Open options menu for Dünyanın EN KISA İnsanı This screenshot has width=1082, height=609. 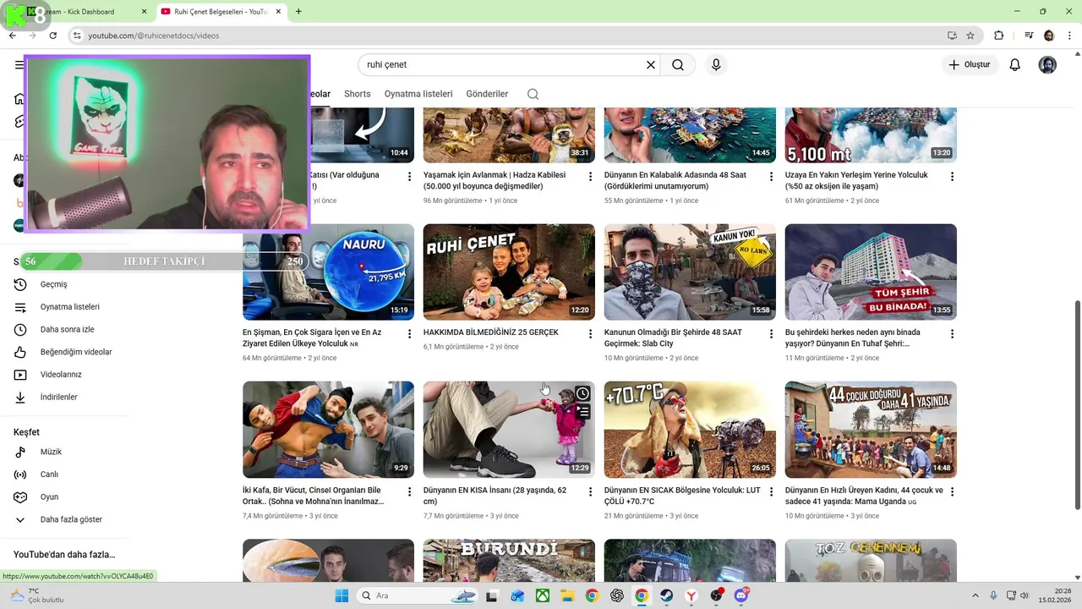590,491
